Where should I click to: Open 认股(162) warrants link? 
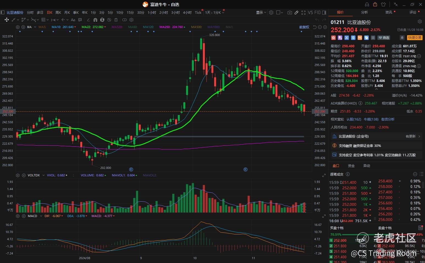(x=354, y=119)
